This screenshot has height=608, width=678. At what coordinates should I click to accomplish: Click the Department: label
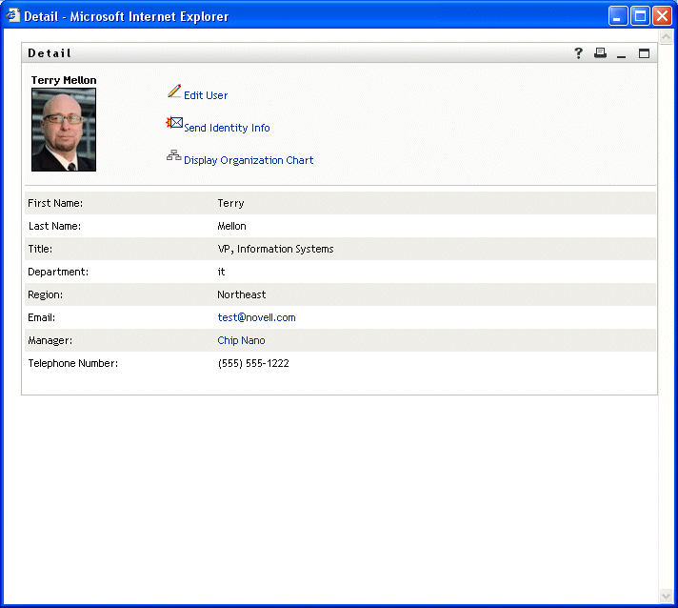point(58,272)
